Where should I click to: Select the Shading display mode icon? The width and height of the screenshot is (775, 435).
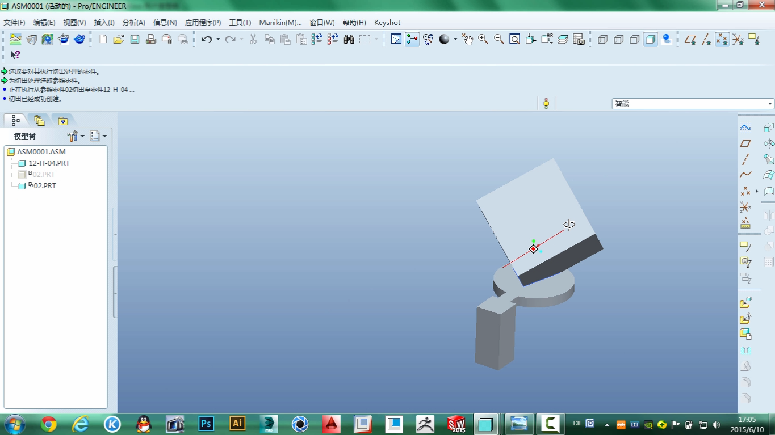[x=651, y=39]
